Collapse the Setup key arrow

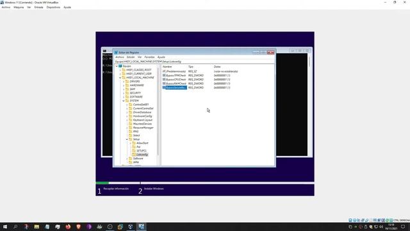pos(127,139)
